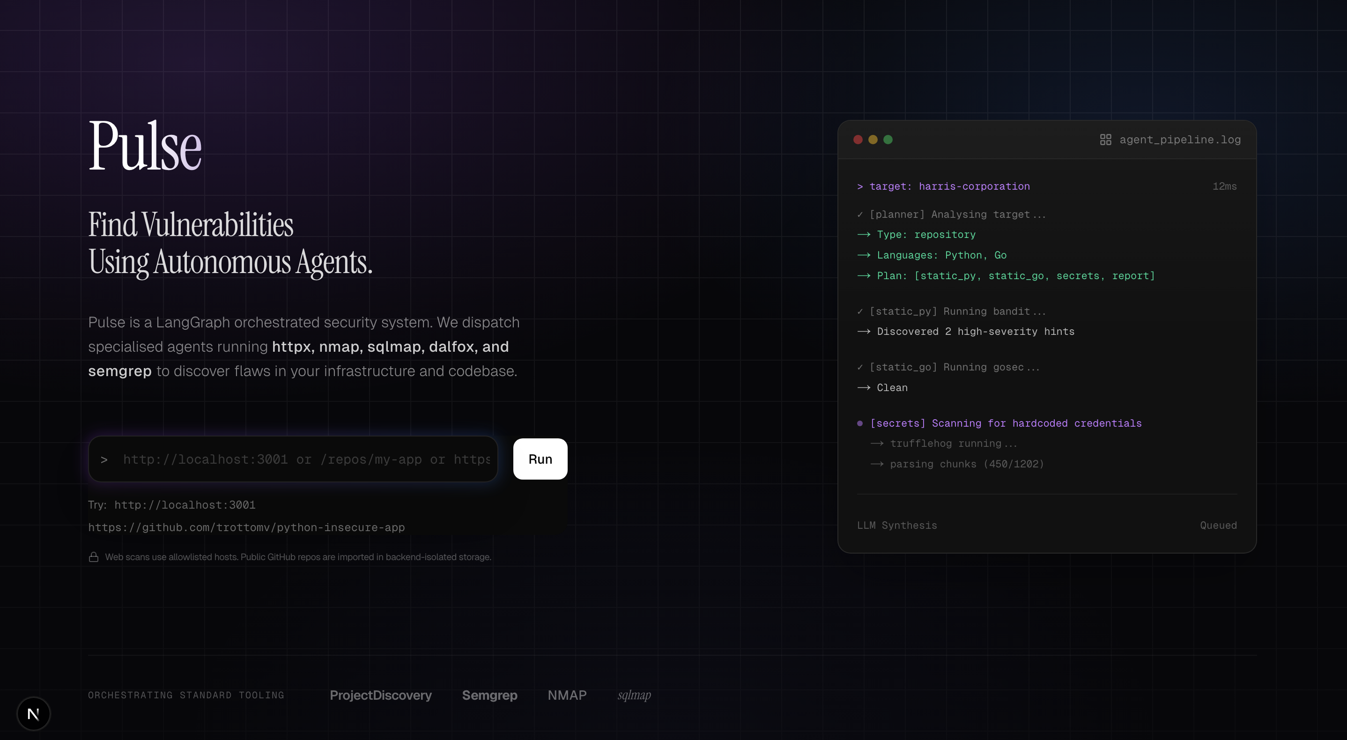Click the green window dot
The image size is (1347, 740).
click(x=888, y=140)
